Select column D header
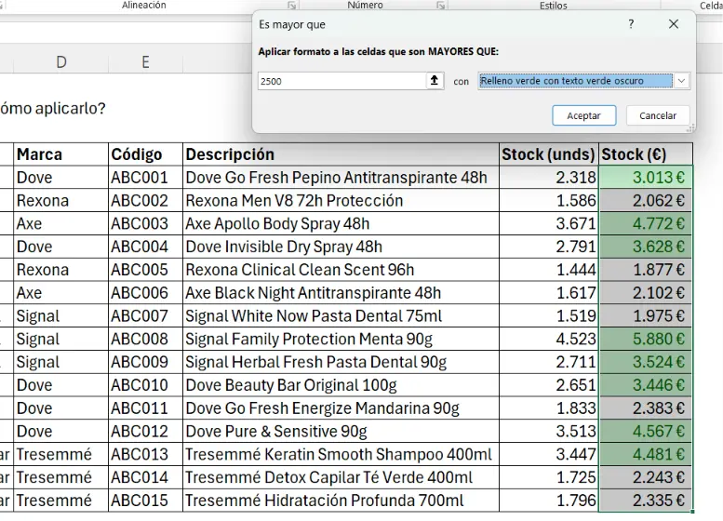723x521 pixels. [60, 61]
